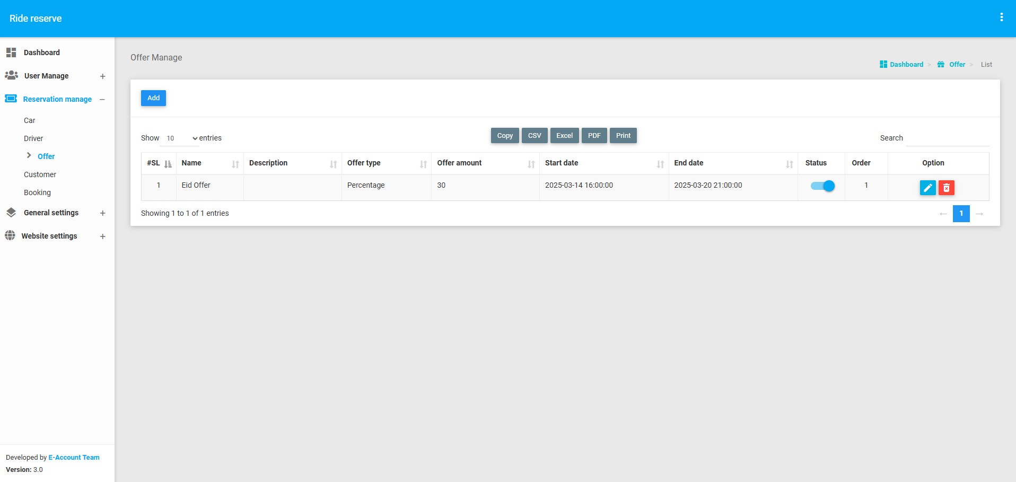The height and width of the screenshot is (482, 1016).
Task: Open the Booking menu item
Action: (x=37, y=192)
